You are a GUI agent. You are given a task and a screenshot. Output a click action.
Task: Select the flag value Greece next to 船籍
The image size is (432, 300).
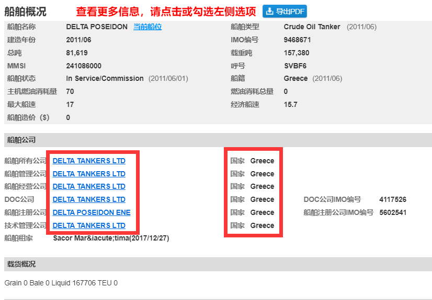[x=295, y=79]
